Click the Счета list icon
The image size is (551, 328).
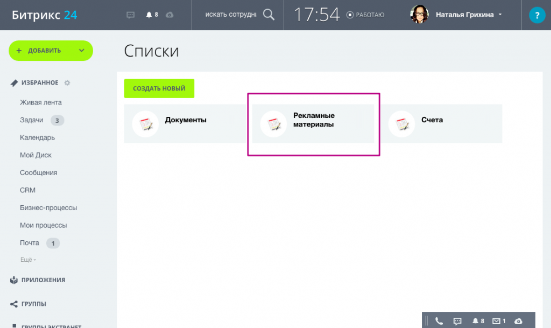(x=401, y=124)
